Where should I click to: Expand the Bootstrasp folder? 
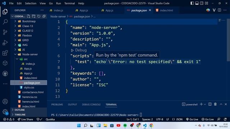pos(29,21)
